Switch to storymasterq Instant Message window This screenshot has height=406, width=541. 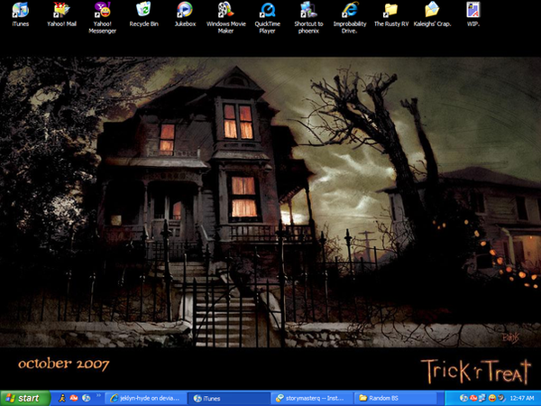point(312,399)
